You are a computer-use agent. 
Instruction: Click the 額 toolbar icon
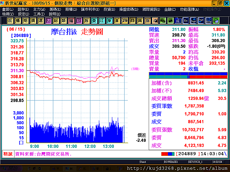click(x=132, y=21)
